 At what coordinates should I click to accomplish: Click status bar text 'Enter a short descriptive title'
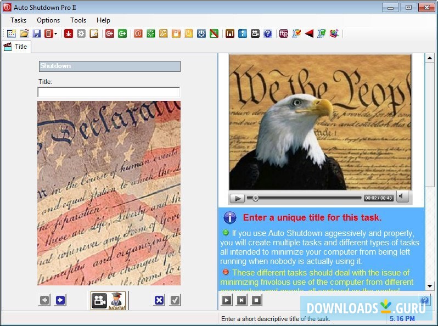point(276,319)
